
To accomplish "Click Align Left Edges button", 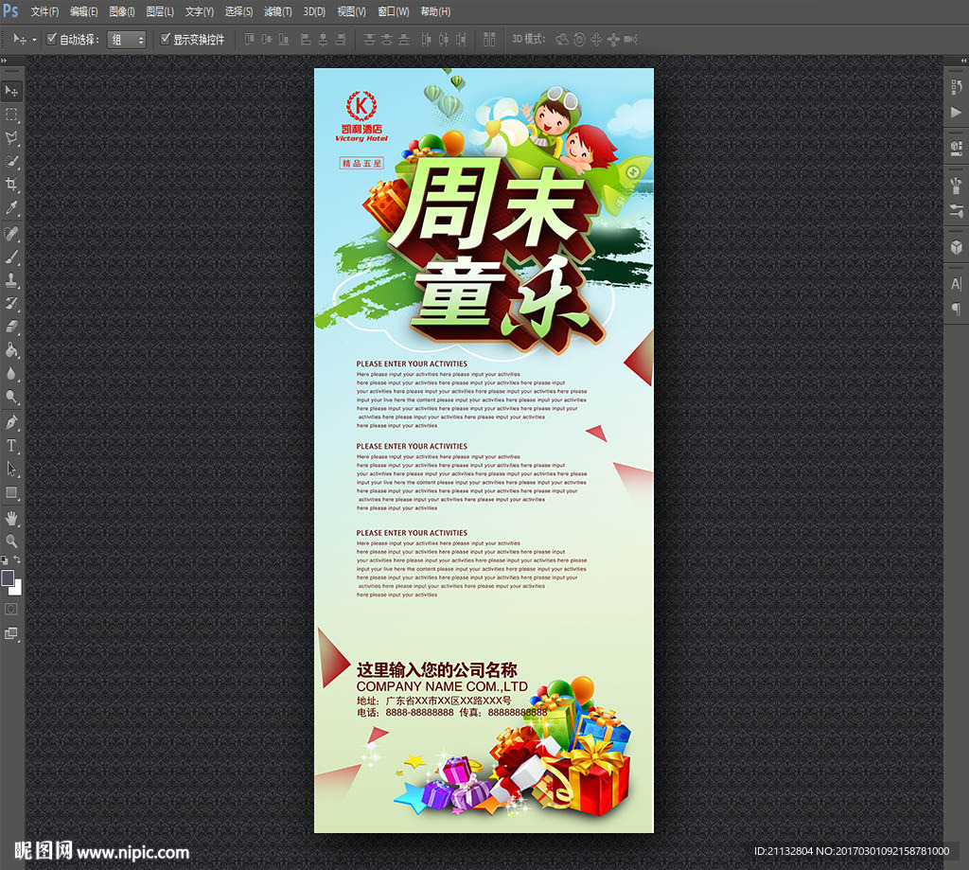I will point(306,40).
